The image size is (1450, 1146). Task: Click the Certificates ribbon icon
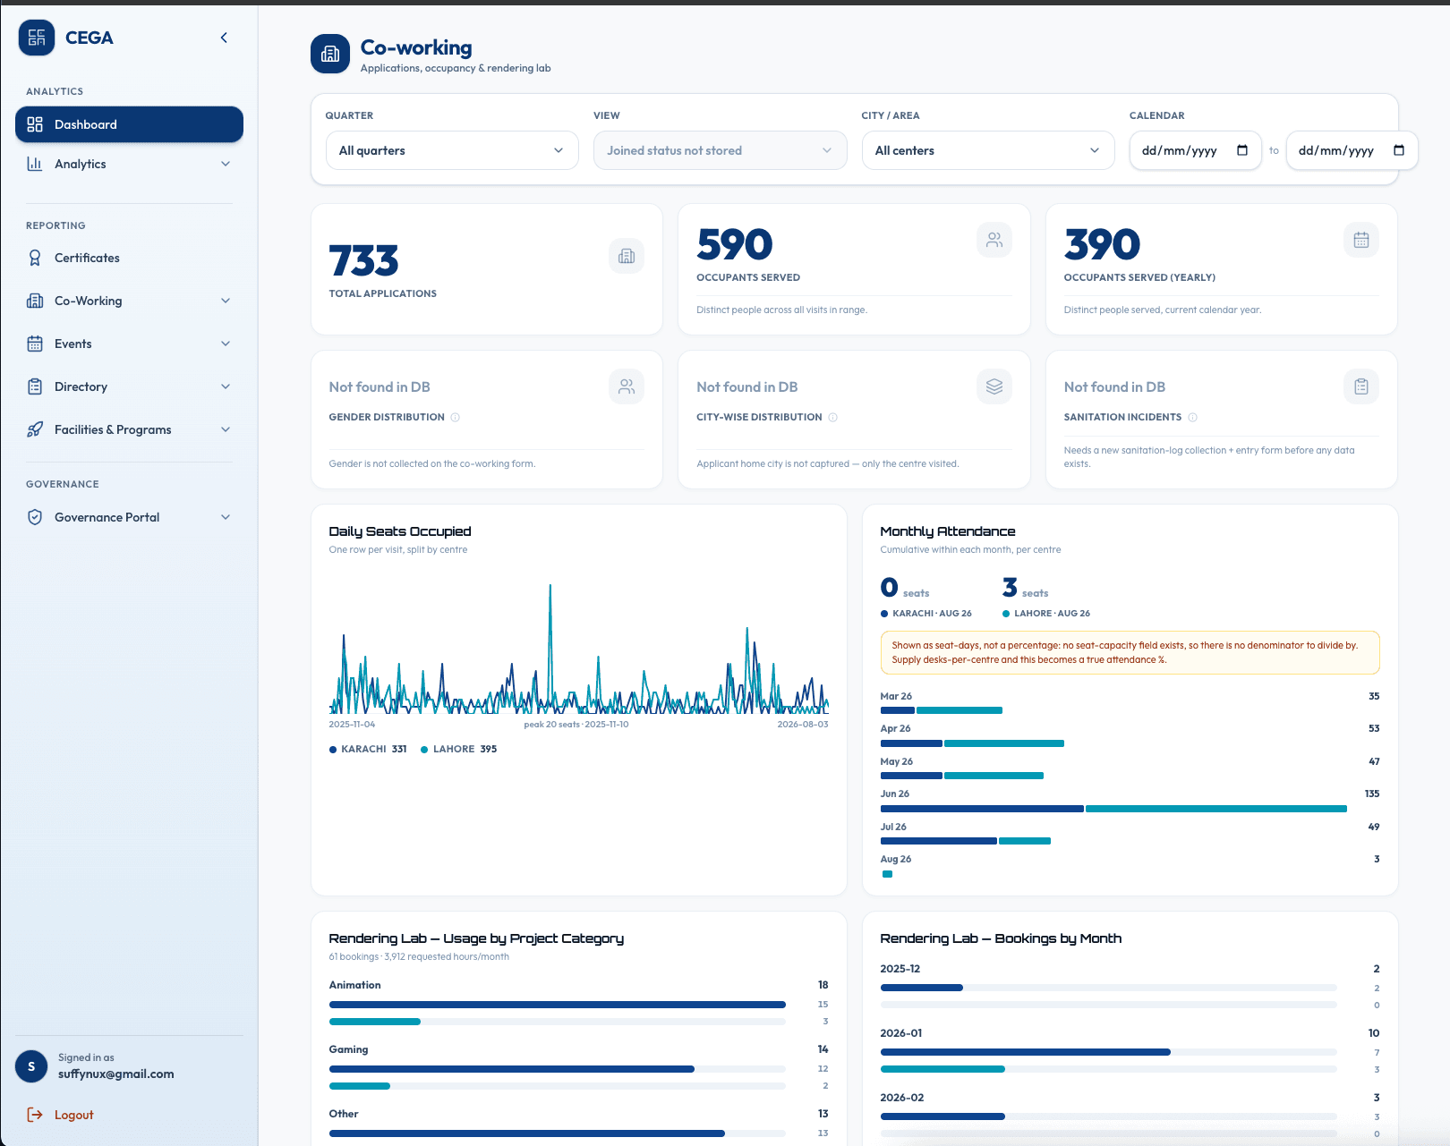tap(35, 258)
